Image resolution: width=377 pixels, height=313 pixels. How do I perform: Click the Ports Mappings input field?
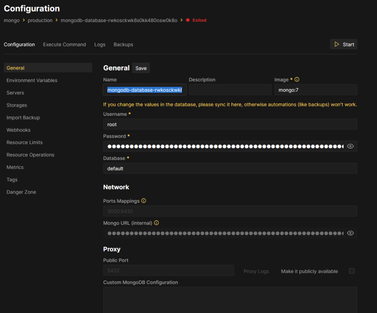(230, 211)
